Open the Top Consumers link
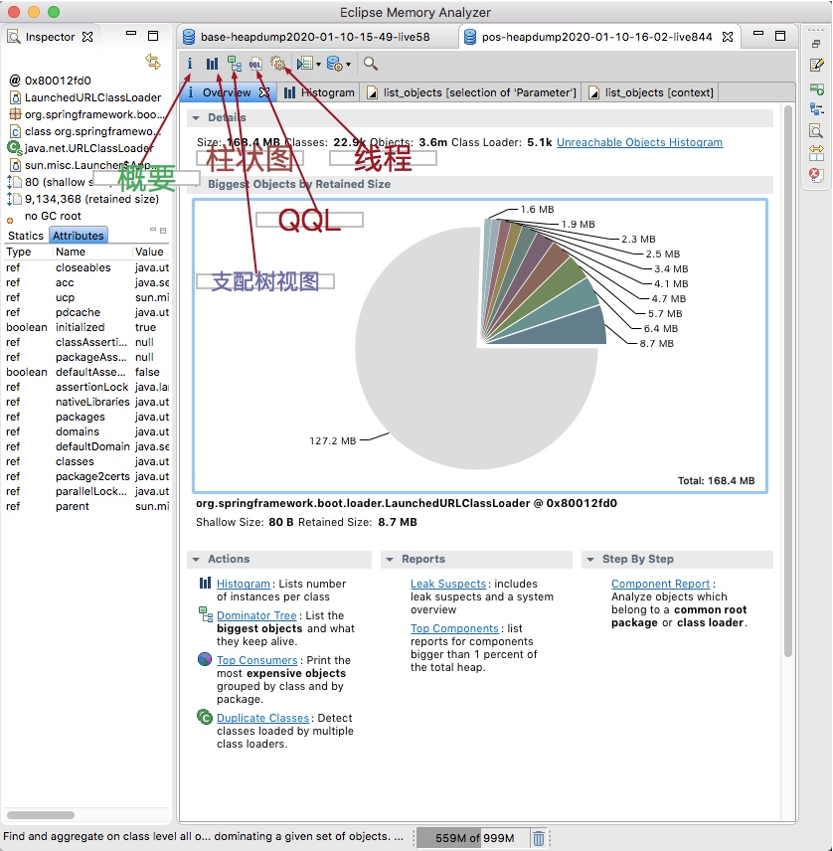This screenshot has width=833, height=851. [257, 660]
